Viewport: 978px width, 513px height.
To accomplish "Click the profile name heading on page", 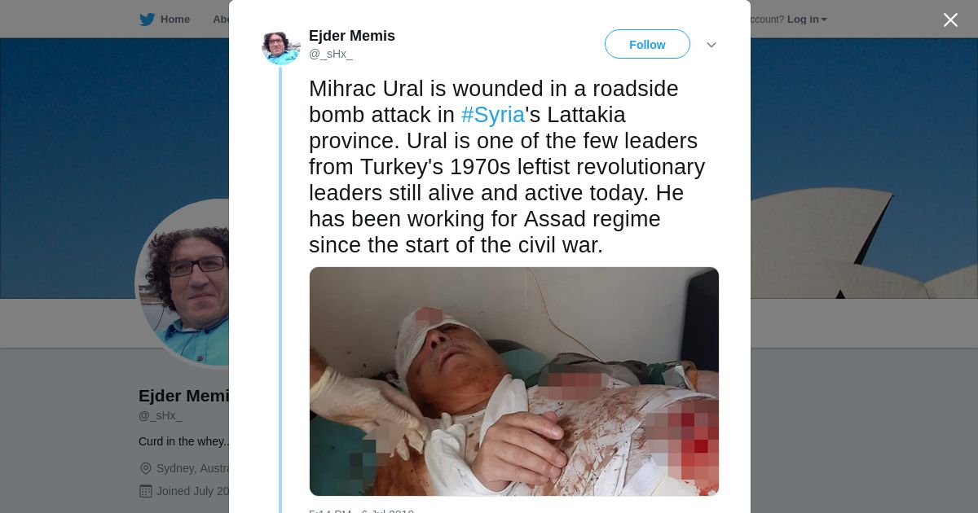I will [x=184, y=396].
